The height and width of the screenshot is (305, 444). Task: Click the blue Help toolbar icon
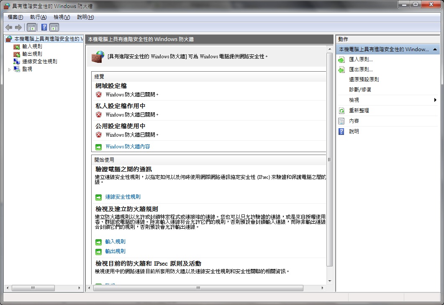tap(44, 27)
